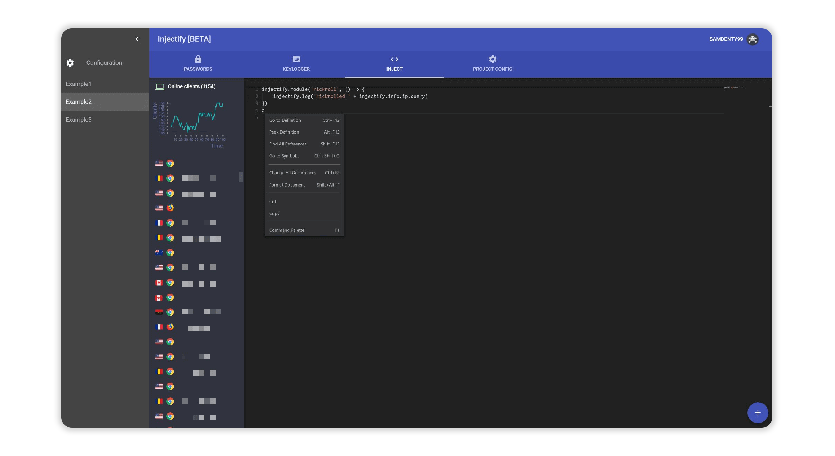This screenshot has height=456, width=835.
Task: Click the SAMDENTY99 skull avatar
Action: (x=752, y=39)
